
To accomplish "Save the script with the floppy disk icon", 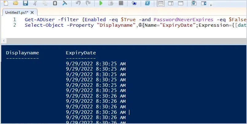I will pyautogui.click(x=25, y=3).
